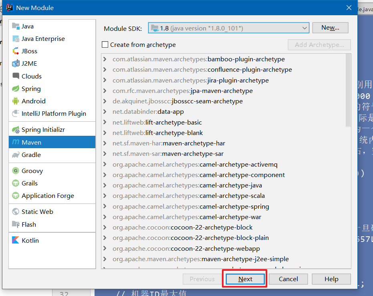Viewport: 373px width, 296px height.
Task: Select the Maven module icon
Action: tap(16, 142)
